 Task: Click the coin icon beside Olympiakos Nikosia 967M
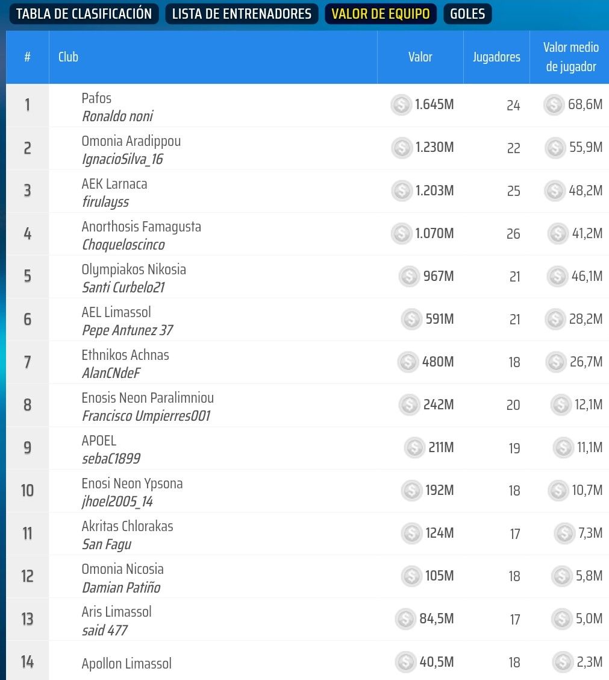tap(410, 276)
